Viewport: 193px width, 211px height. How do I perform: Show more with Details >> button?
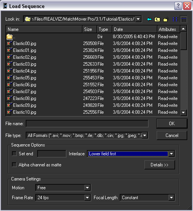[160, 165]
